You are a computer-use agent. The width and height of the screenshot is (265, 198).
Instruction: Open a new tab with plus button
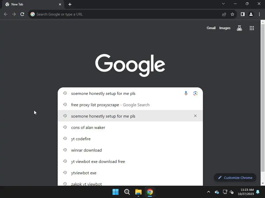click(x=70, y=4)
